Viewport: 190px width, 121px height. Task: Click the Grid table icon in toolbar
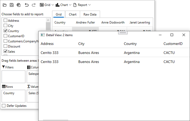coord(41,5)
